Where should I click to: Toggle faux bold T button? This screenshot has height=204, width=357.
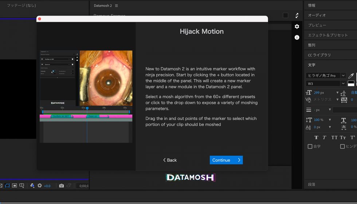coord(316,138)
